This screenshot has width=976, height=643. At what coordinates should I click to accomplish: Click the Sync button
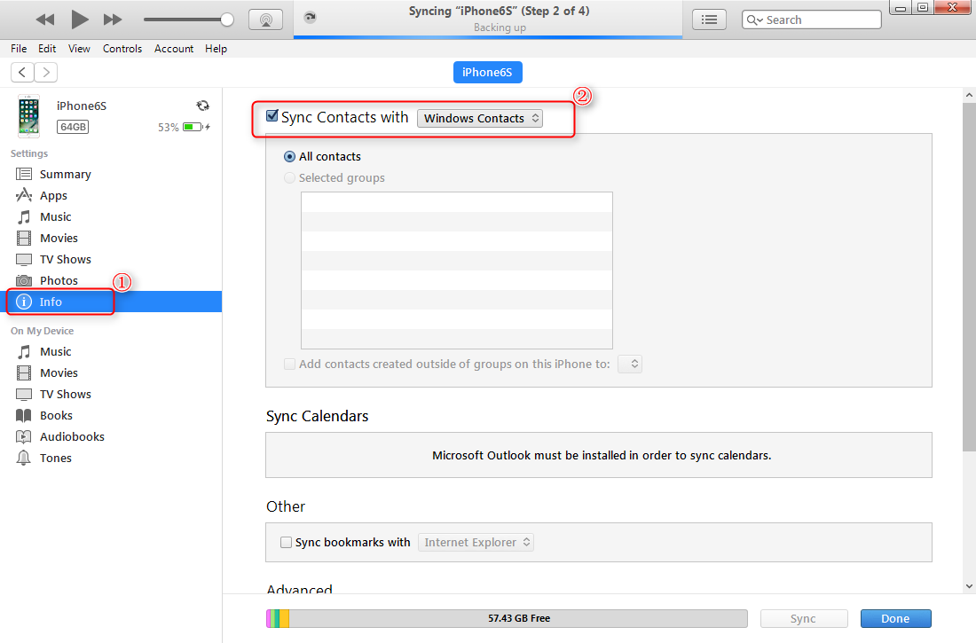[x=804, y=619]
